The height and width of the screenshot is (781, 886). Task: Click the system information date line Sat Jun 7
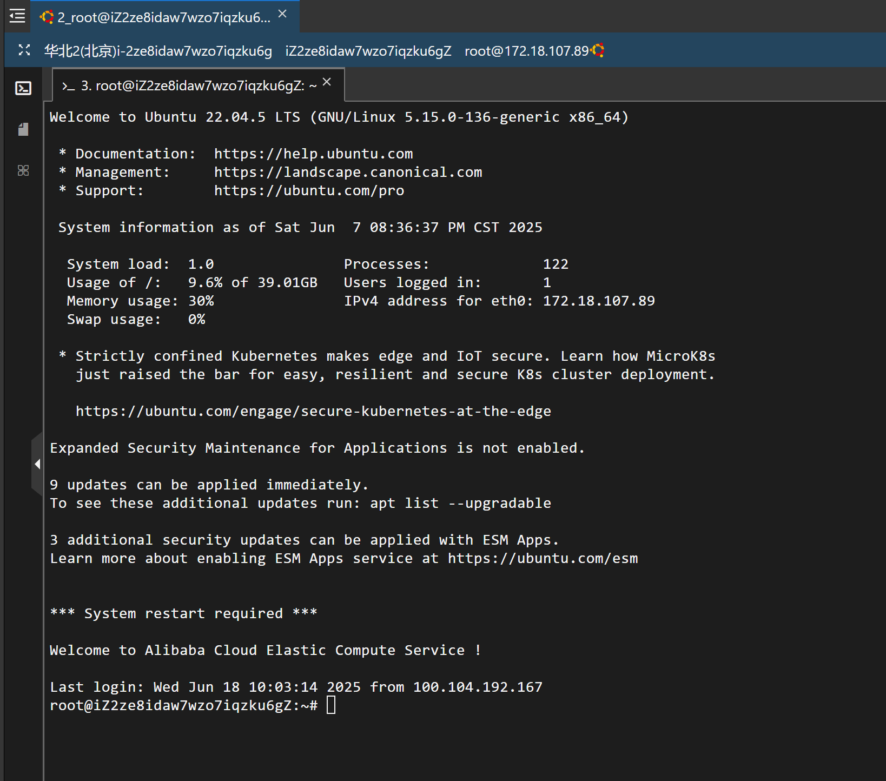point(300,227)
